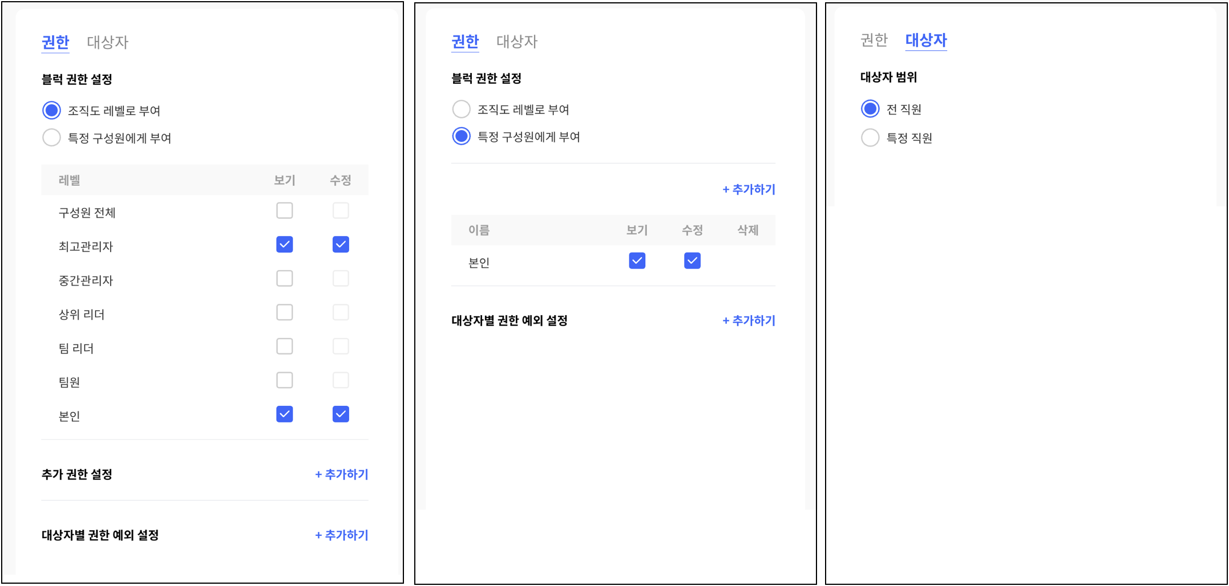1229x586 pixels.
Task: Check 보기 for 팀 리더 level
Action: point(284,347)
